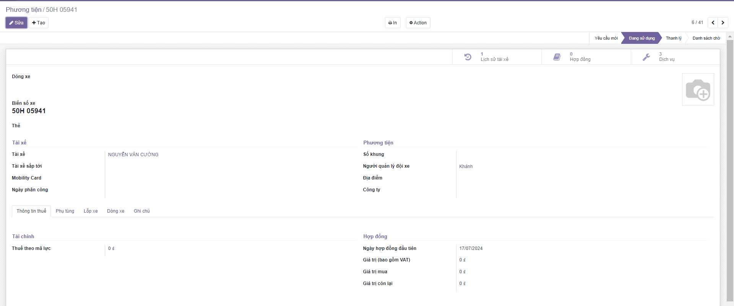Click the Tạo create button

(39, 23)
